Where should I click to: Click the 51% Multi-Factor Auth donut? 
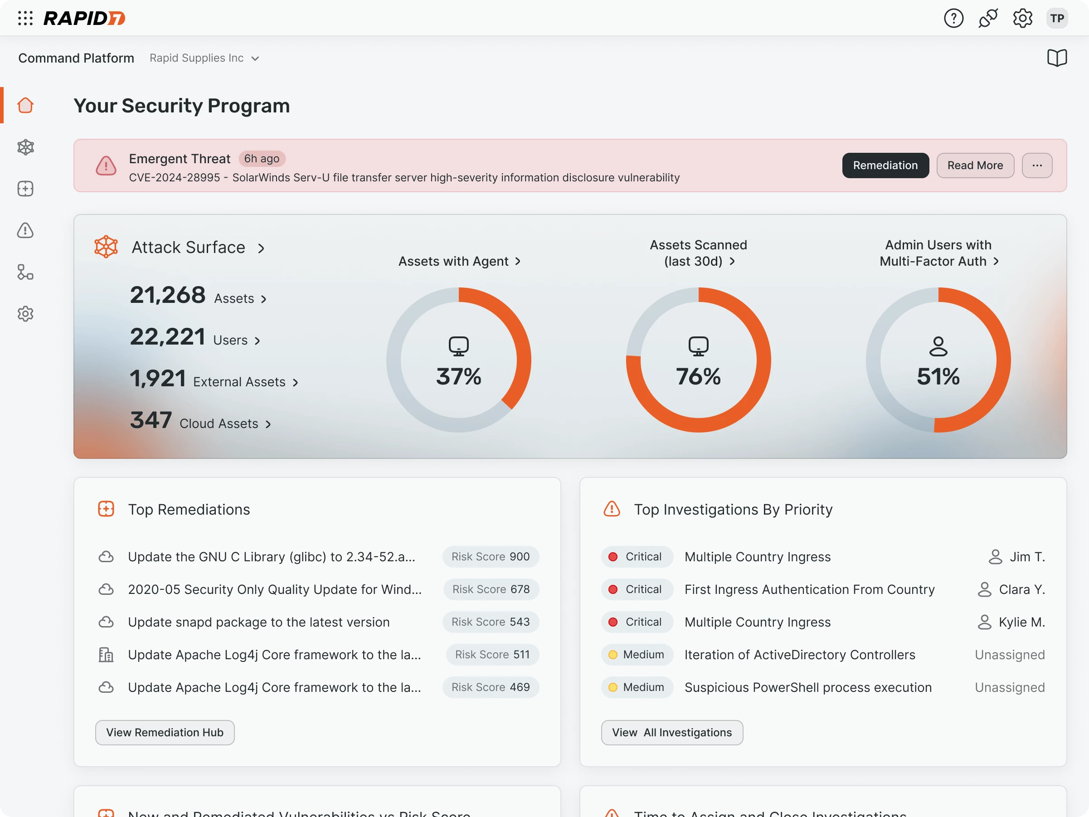point(938,360)
